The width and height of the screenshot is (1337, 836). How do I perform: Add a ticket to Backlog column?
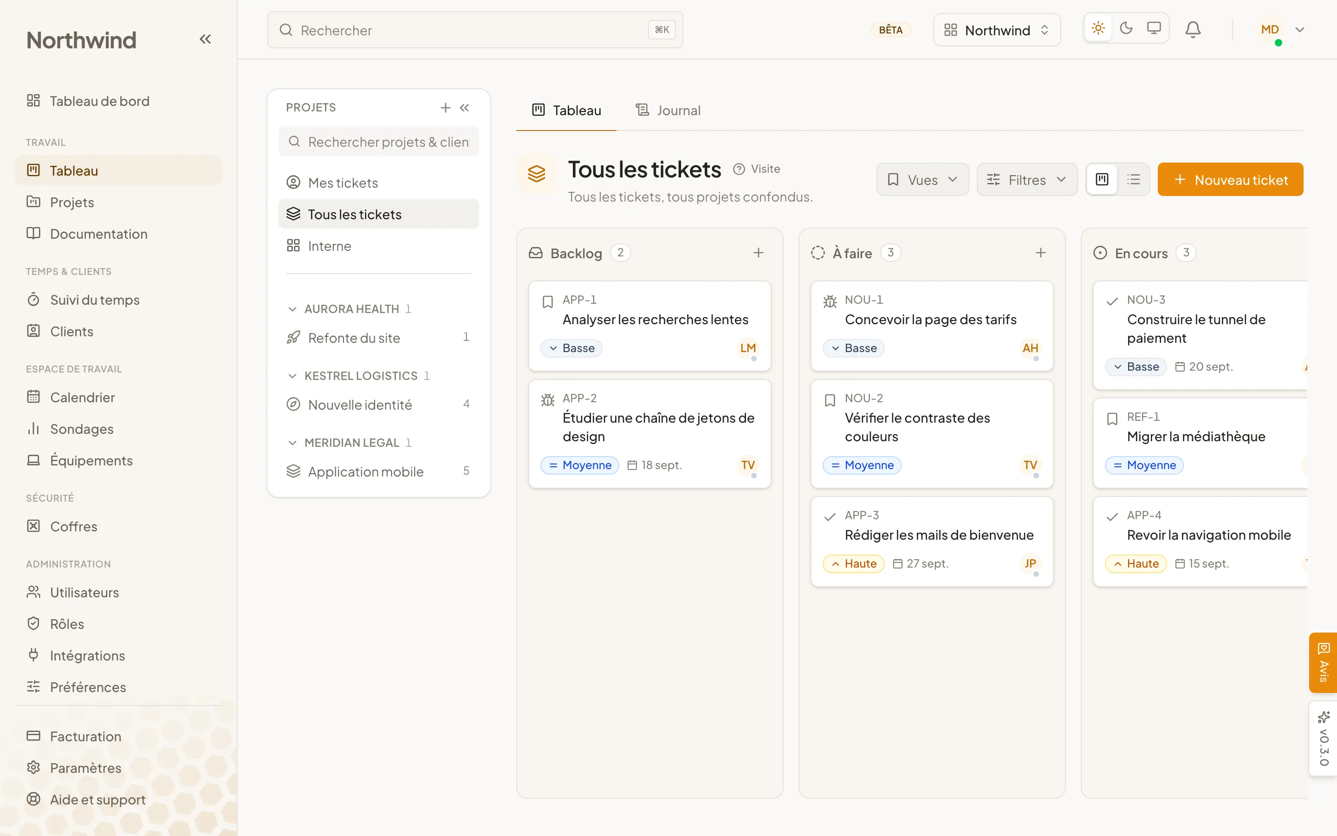click(759, 253)
